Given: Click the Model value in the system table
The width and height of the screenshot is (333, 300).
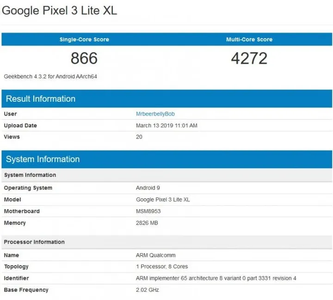Looking at the screenshot, I should [163, 200].
